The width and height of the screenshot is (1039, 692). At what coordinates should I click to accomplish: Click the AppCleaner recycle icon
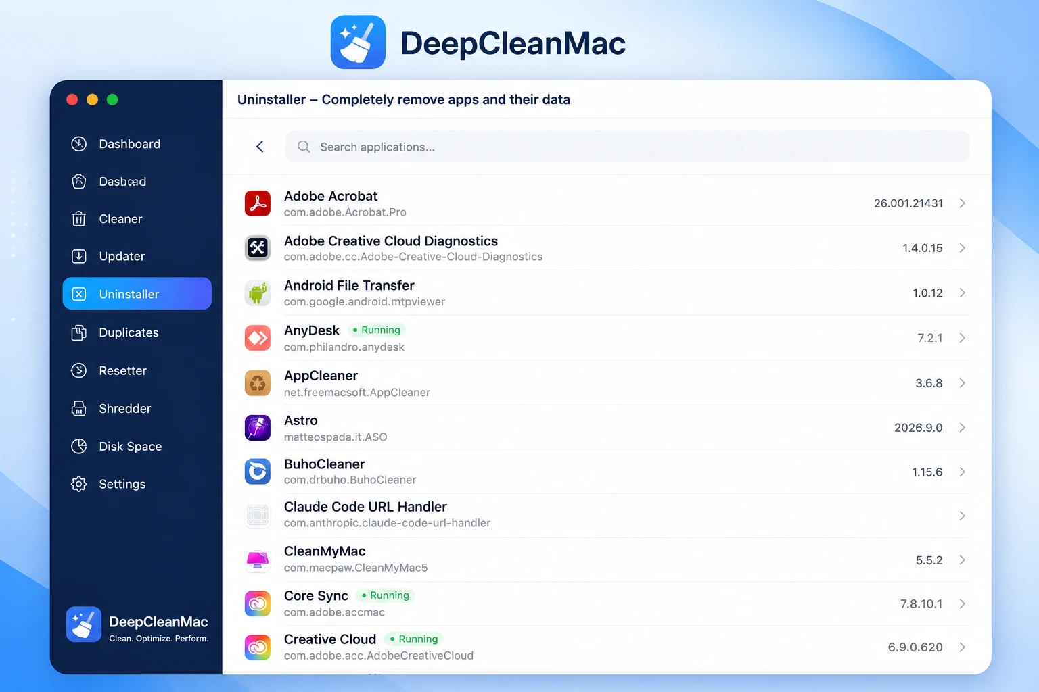click(x=258, y=383)
